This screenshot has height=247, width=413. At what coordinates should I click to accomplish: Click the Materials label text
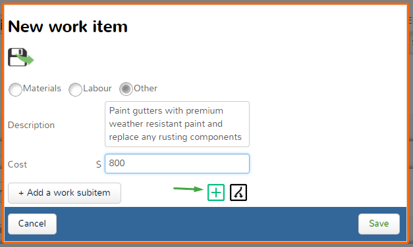(42, 88)
